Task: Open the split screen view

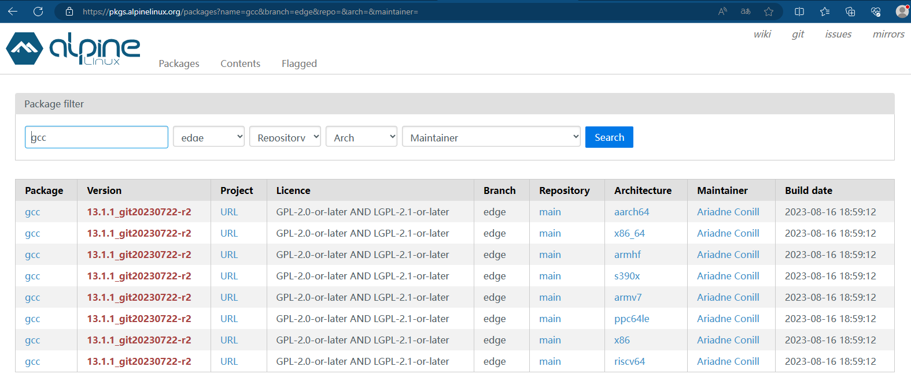Action: 799,12
